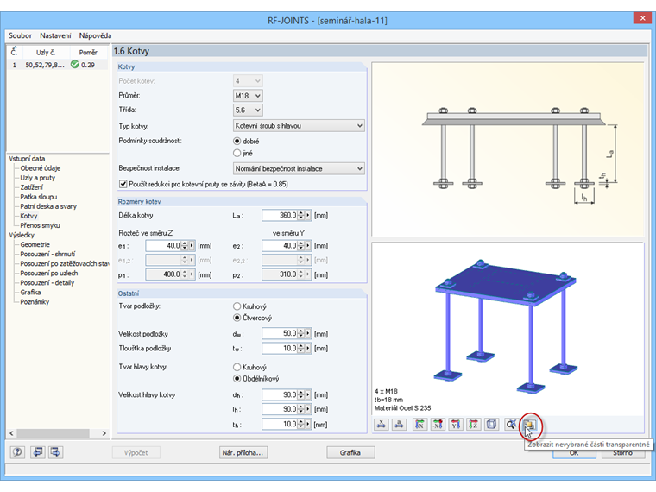This screenshot has height=492, width=656.
Task: Click spinner of e2 spacing field
Action: click(x=301, y=246)
